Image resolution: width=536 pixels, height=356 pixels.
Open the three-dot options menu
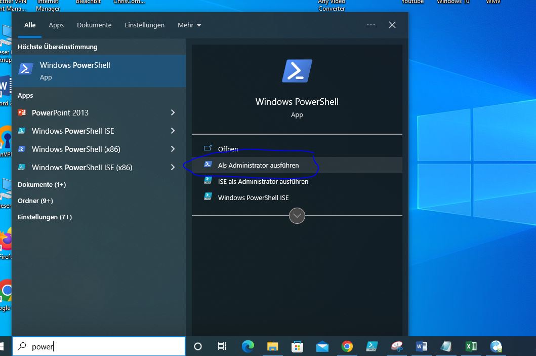pos(371,25)
